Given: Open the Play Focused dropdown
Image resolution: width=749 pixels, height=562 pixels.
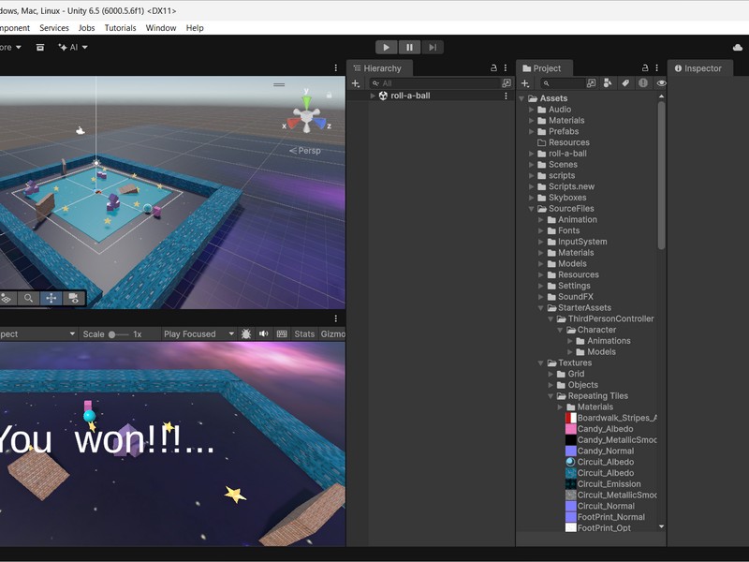Looking at the screenshot, I should coord(198,334).
